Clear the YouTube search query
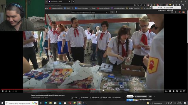This screenshot has width=188, height=105. pos(109,12)
